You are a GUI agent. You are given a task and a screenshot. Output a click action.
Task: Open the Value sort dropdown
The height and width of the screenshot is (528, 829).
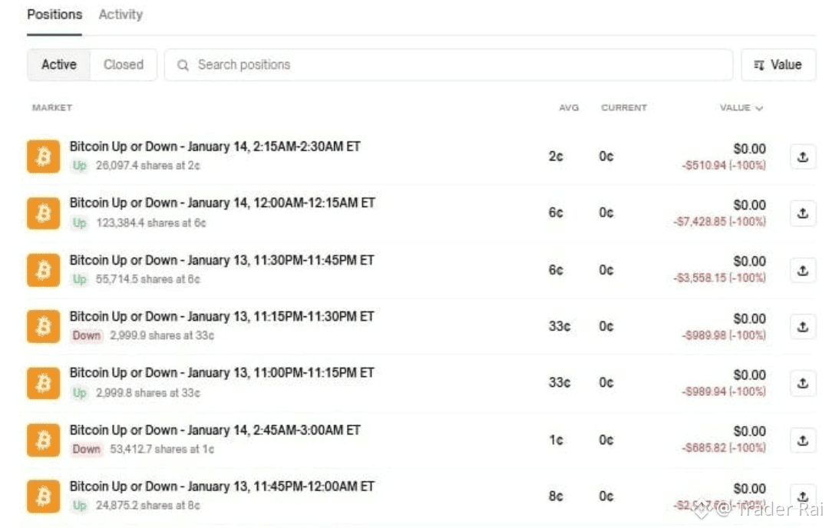point(778,65)
